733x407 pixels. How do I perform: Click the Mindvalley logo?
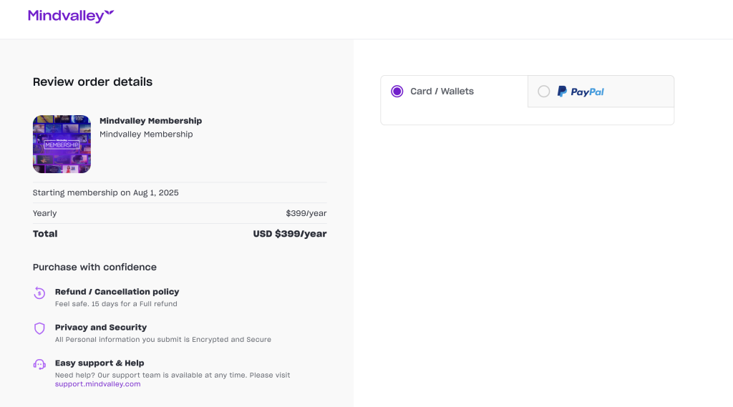[71, 16]
